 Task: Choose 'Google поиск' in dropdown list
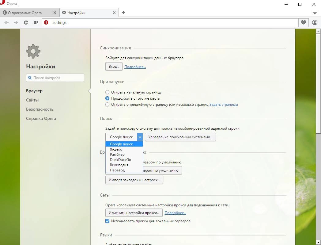[124, 144]
